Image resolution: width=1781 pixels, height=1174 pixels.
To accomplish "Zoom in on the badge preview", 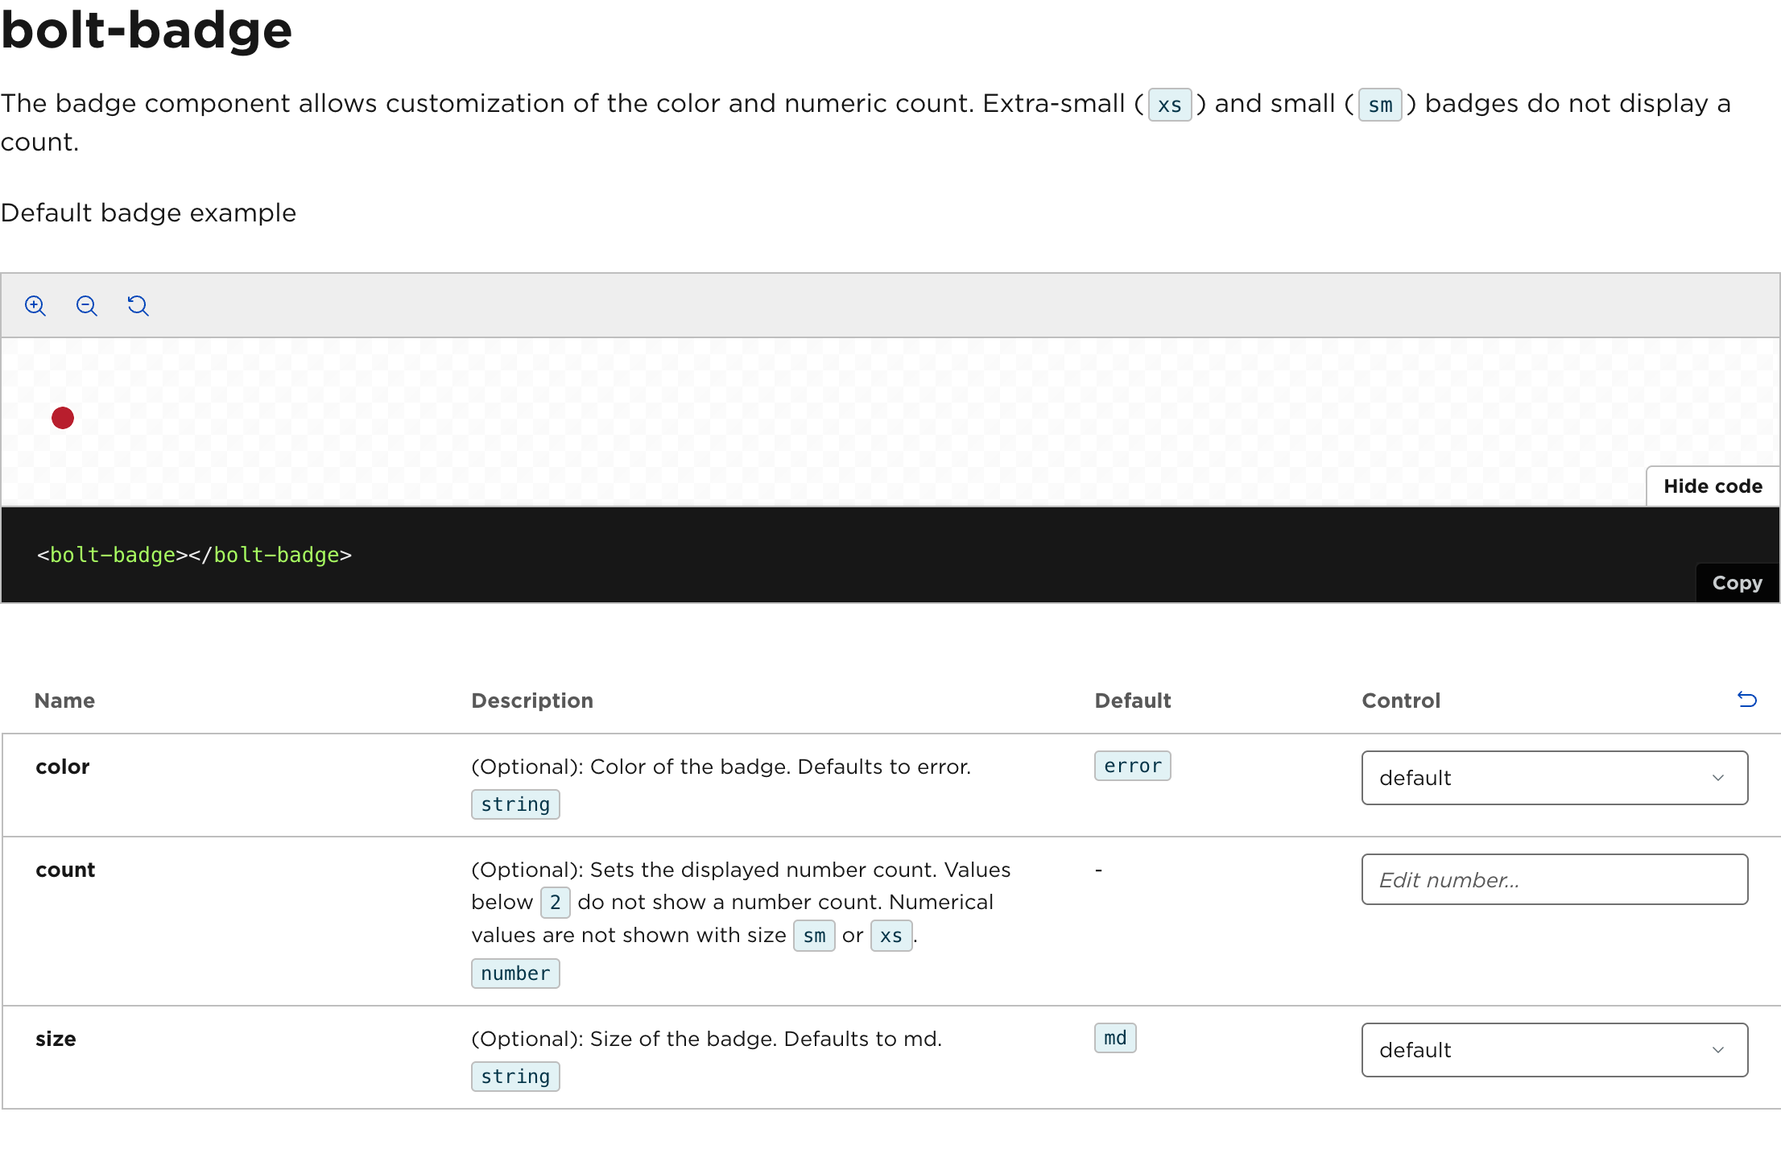I will pyautogui.click(x=35, y=306).
